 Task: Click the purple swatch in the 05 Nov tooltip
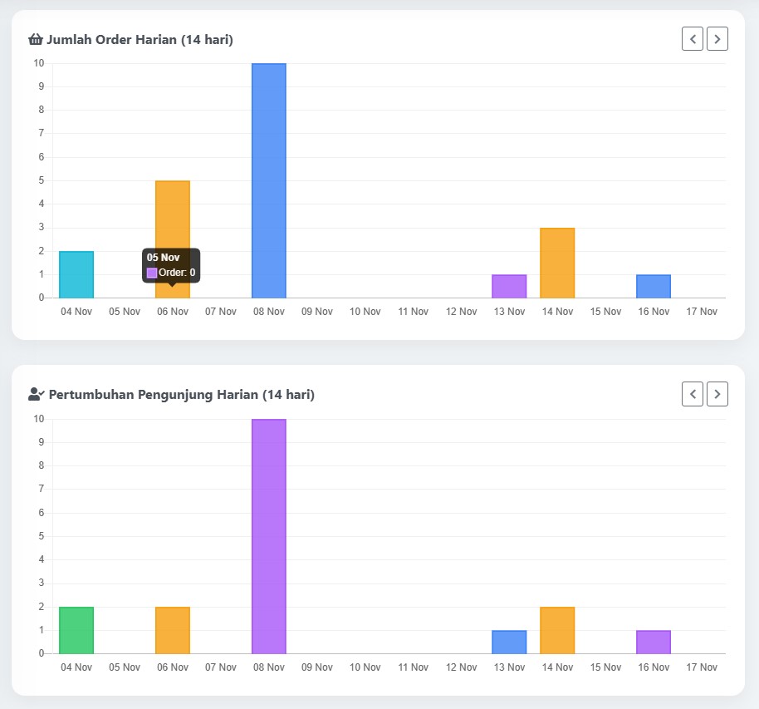pyautogui.click(x=152, y=273)
